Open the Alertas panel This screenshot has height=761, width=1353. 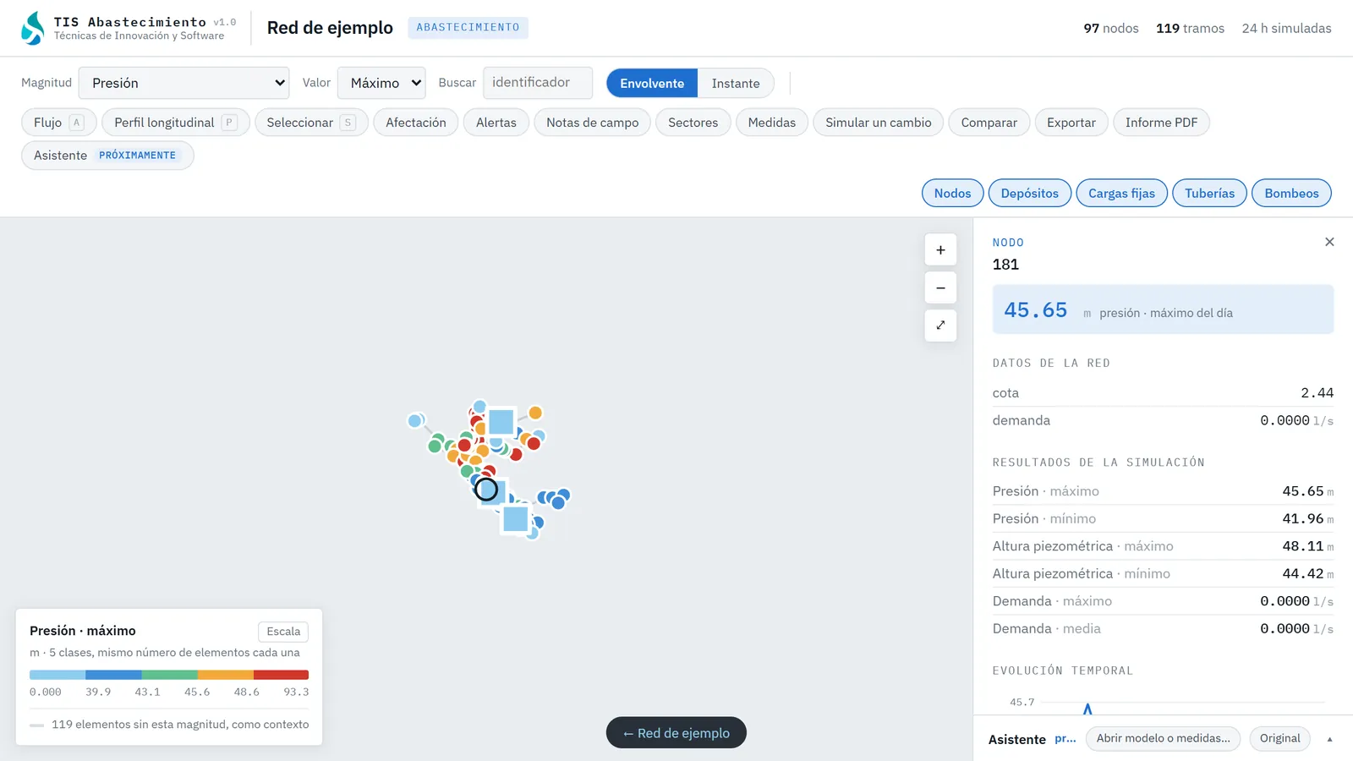tap(496, 123)
